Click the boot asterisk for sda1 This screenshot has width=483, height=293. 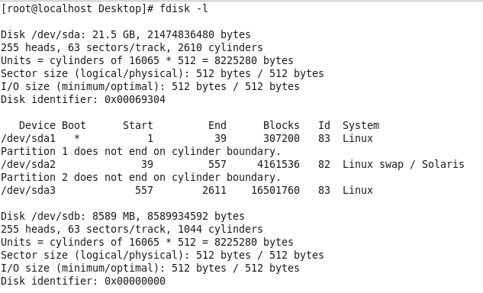pos(77,137)
